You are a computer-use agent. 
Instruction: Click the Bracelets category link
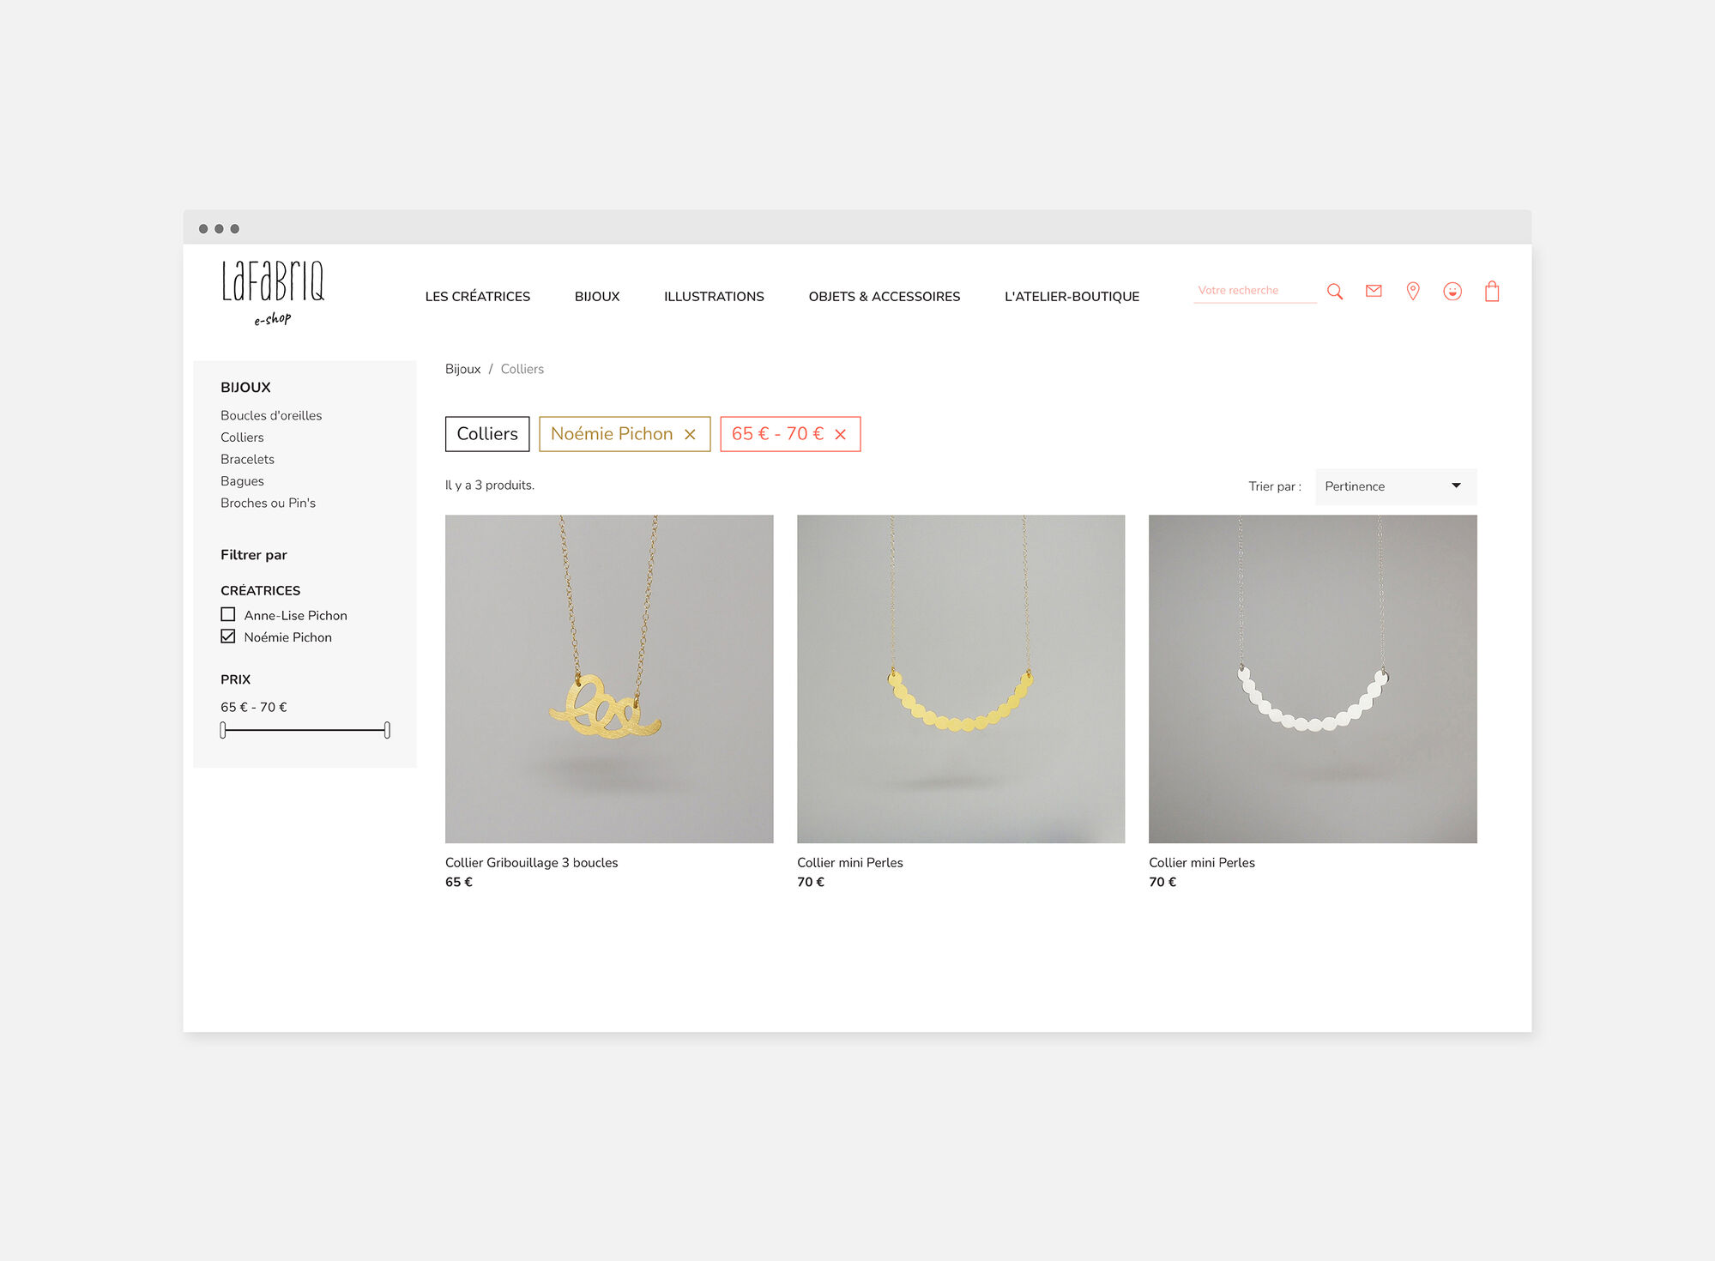[246, 459]
